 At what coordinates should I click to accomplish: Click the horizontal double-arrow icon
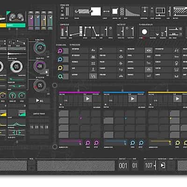coord(106,12)
